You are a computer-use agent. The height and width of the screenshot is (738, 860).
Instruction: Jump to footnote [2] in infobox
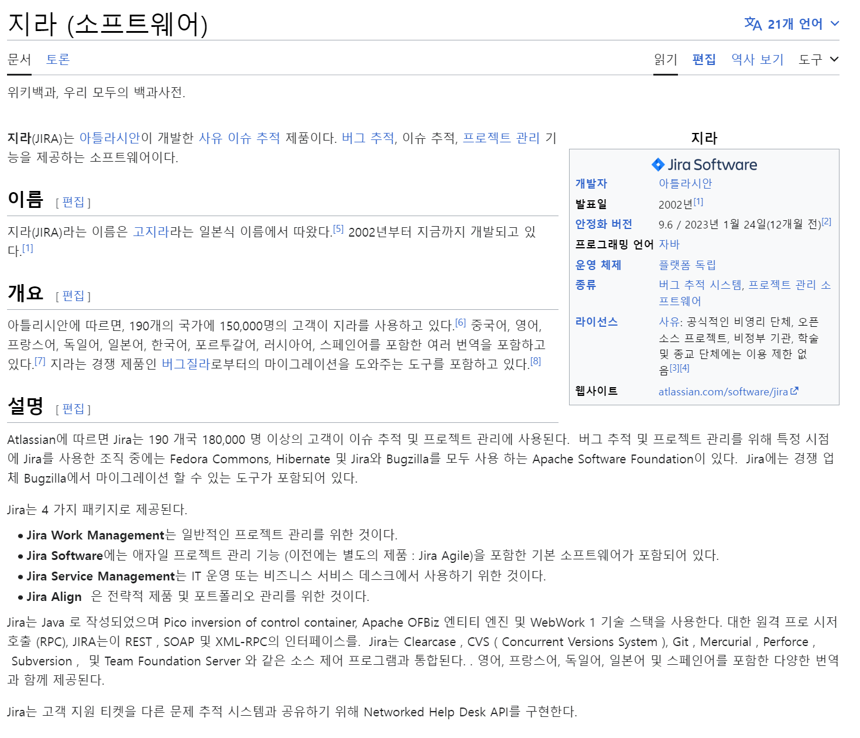coord(827,221)
